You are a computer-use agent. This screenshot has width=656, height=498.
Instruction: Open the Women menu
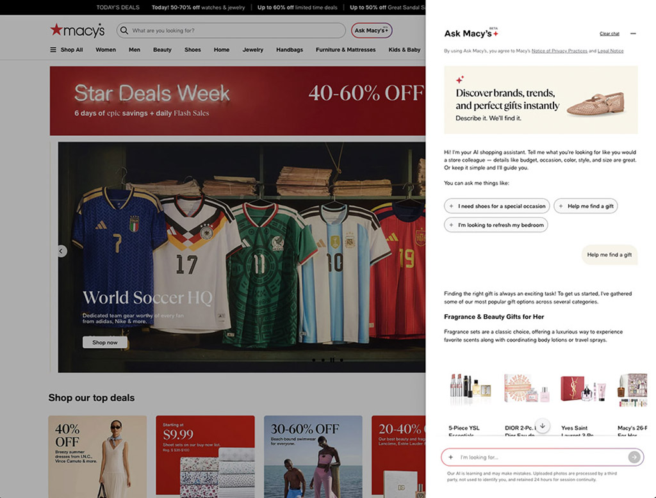coord(106,49)
